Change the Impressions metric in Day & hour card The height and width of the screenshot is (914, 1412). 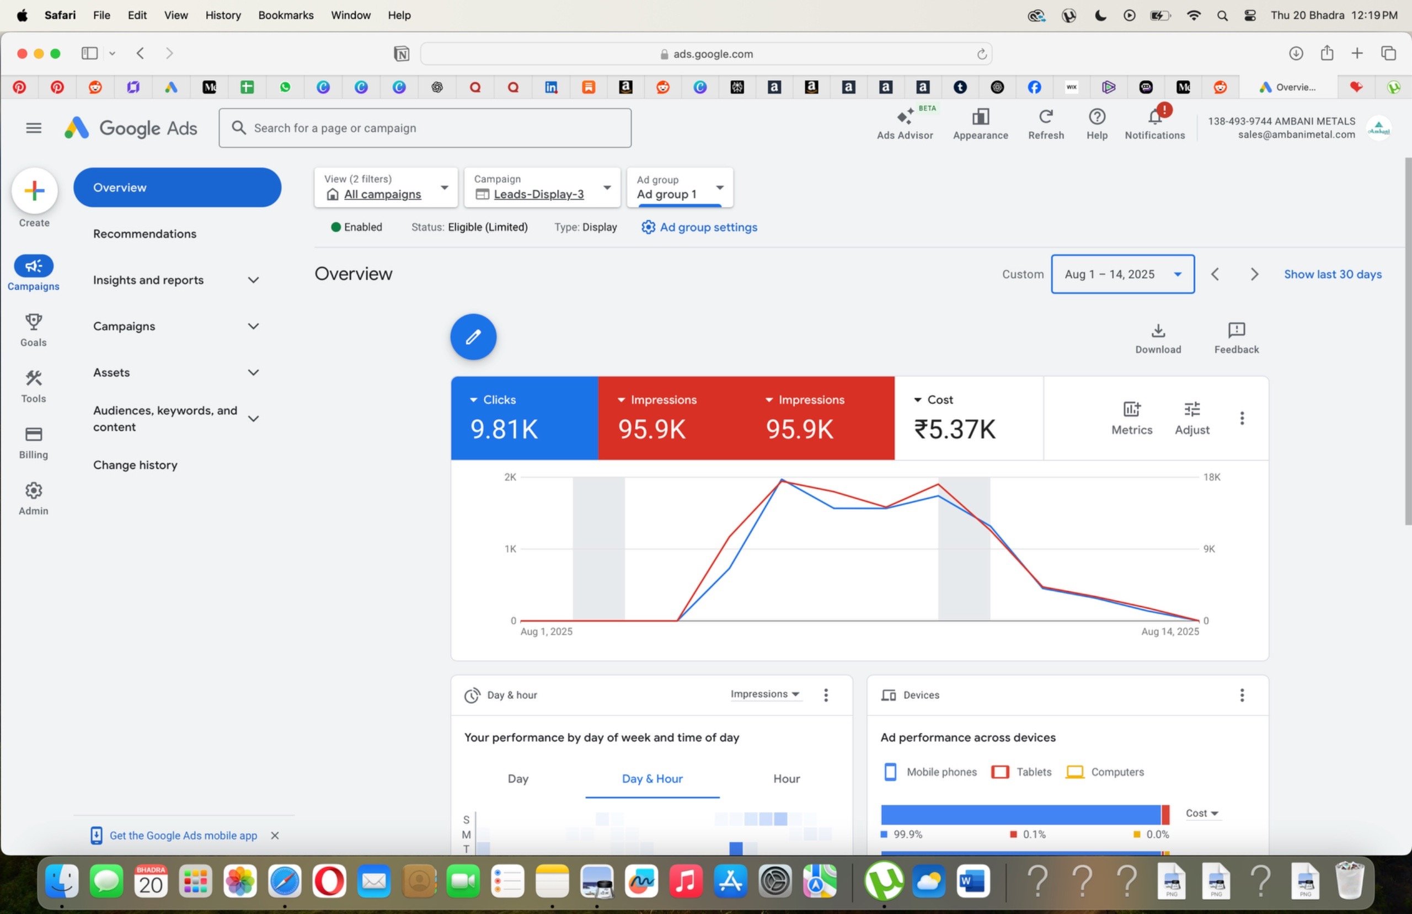click(766, 694)
